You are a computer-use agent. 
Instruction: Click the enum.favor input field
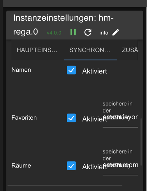120,117
